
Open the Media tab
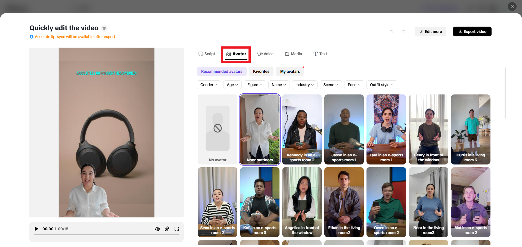pyautogui.click(x=293, y=54)
